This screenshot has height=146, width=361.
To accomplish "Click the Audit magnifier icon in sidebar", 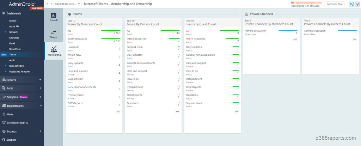I will (4, 88).
